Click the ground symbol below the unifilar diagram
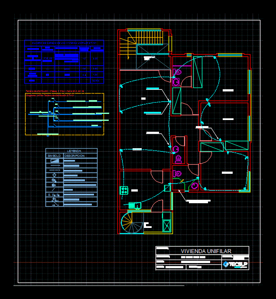Viewport: 276px width, 299px height. (x=48, y=136)
